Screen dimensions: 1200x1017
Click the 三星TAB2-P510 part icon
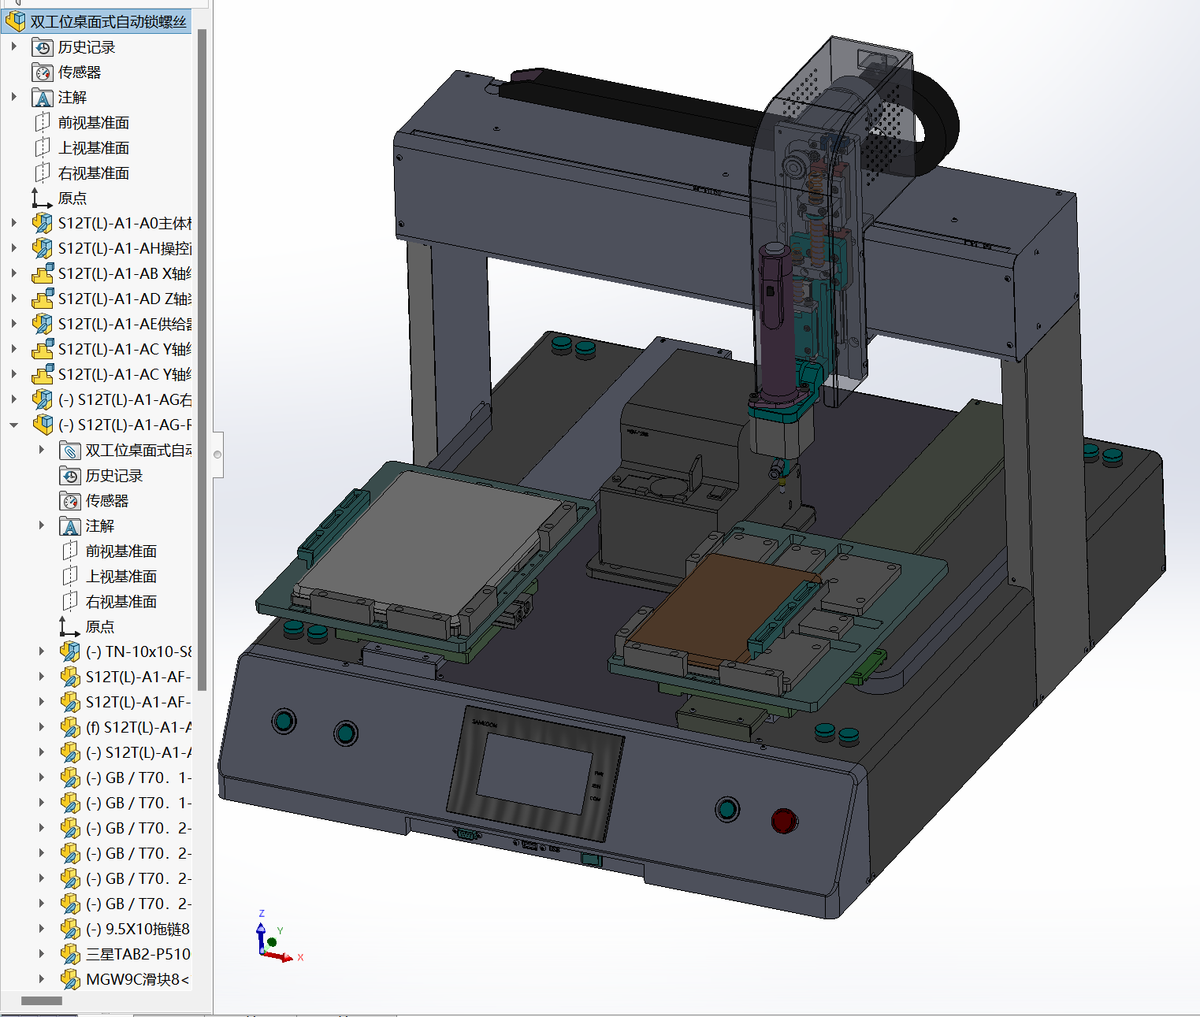[x=70, y=955]
